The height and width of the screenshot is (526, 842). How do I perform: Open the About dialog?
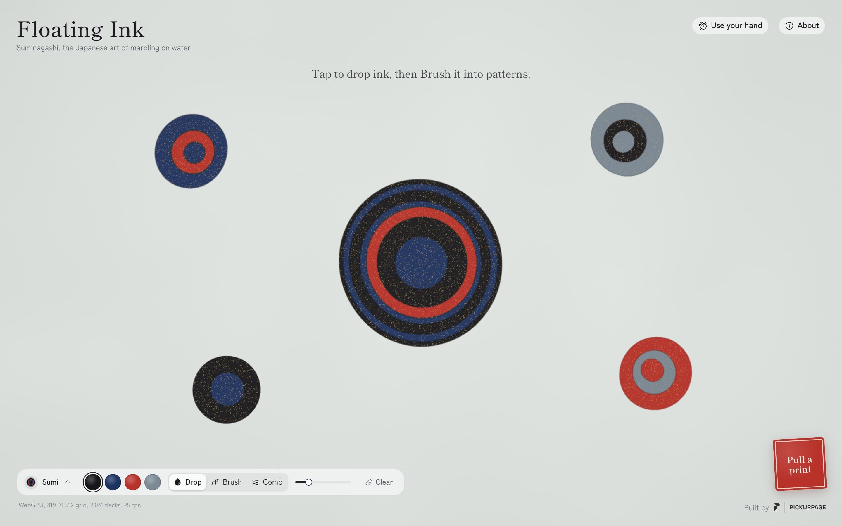(x=802, y=26)
